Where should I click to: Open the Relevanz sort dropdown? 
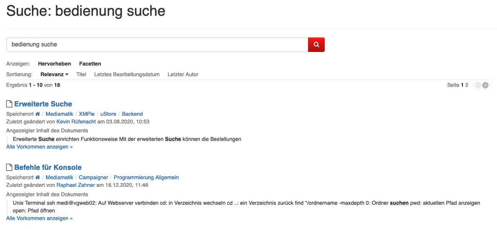(x=54, y=74)
